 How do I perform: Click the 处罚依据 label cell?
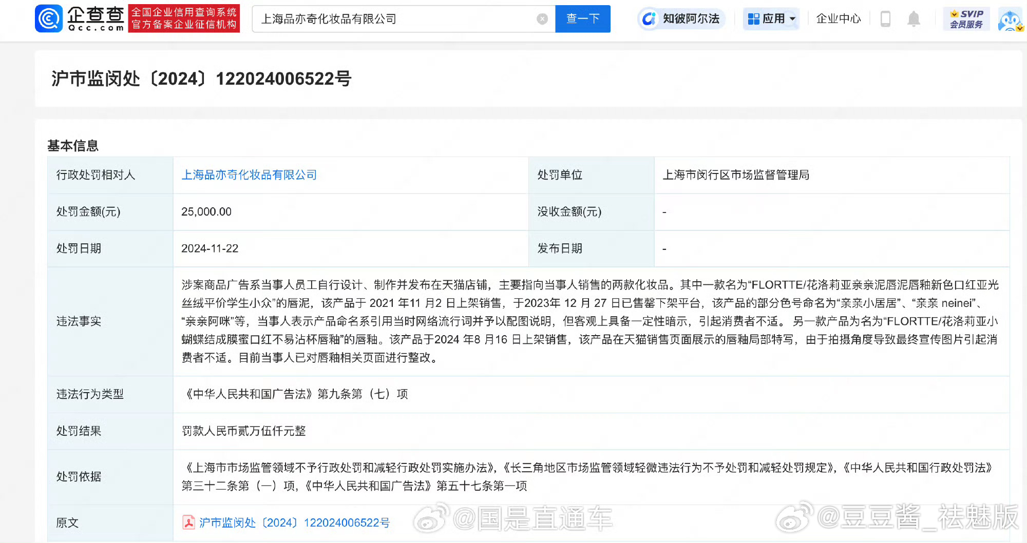110,477
